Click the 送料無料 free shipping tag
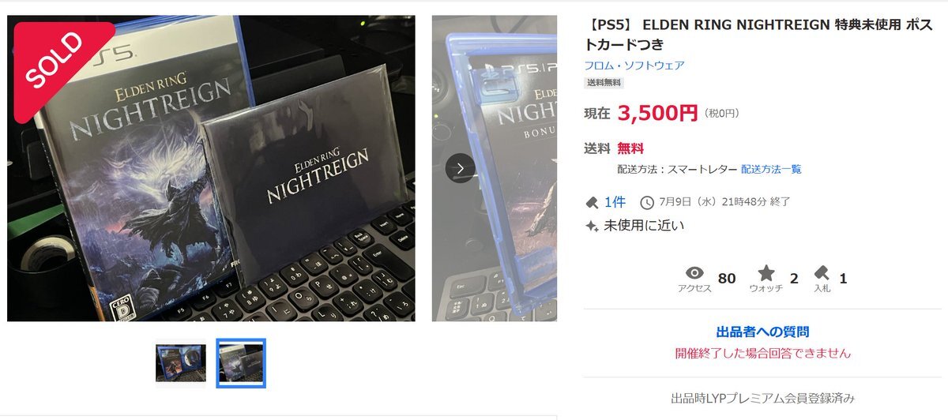This screenshot has width=948, height=420. [604, 83]
